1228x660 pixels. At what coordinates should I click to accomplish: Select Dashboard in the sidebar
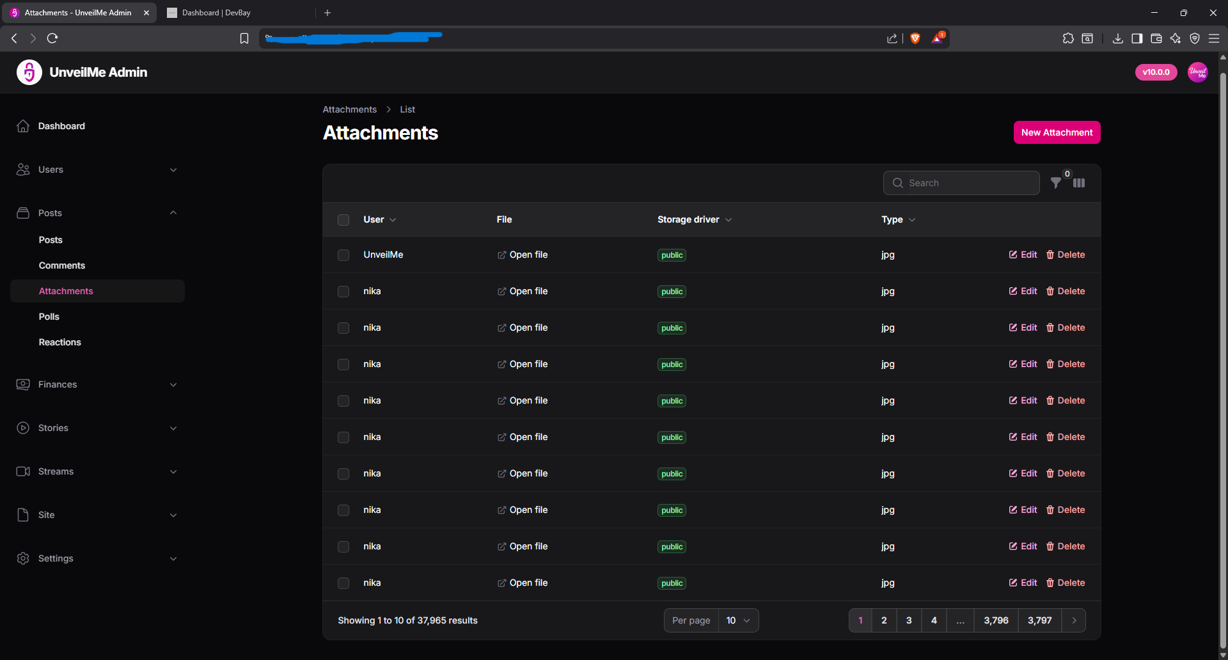click(61, 126)
